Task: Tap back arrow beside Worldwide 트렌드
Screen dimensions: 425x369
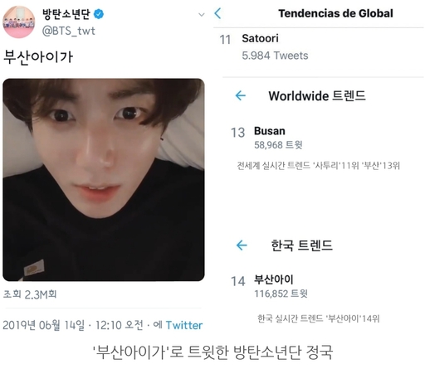Action: coord(241,95)
